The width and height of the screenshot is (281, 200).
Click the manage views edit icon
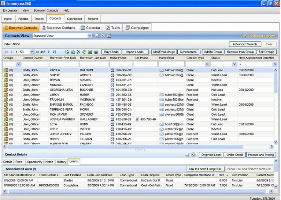point(109,36)
